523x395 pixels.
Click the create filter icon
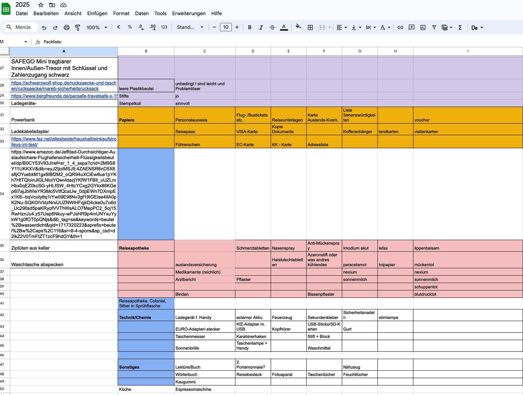(434, 28)
